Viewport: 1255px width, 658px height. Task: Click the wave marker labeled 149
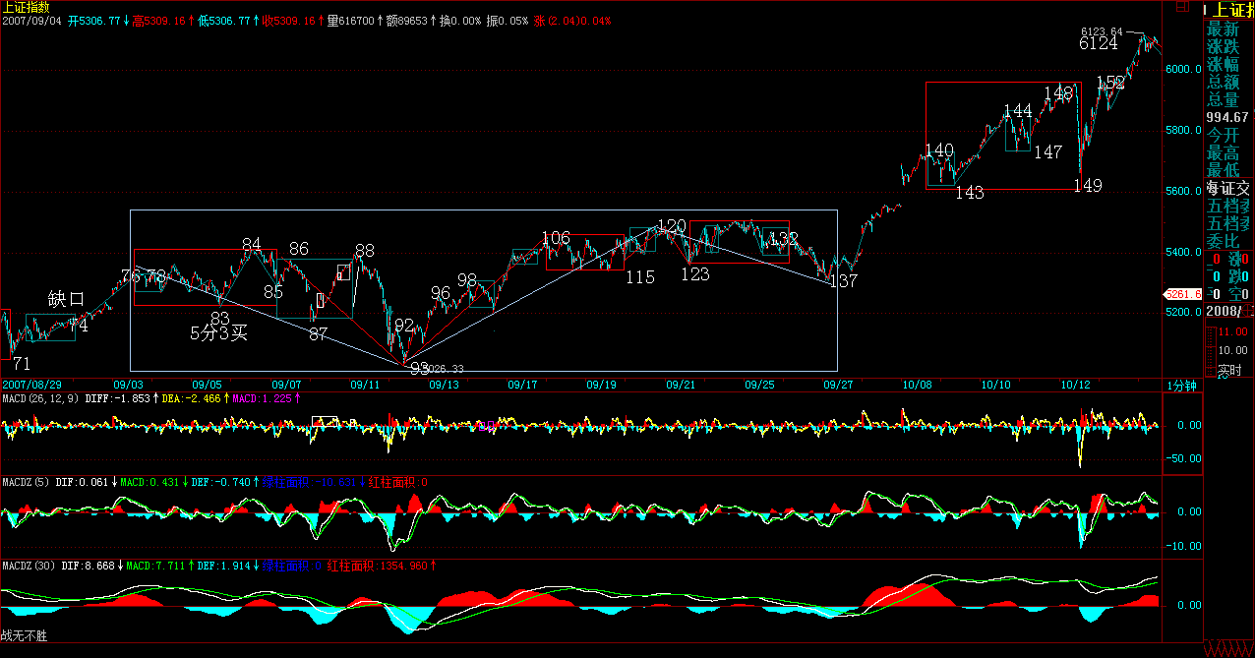(x=1087, y=185)
